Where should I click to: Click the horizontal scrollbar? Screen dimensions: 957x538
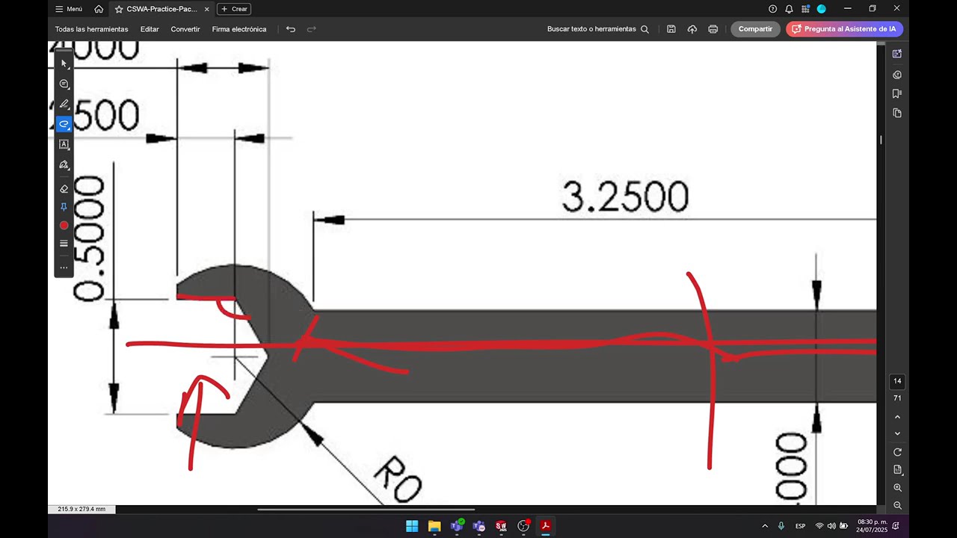tap(366, 510)
